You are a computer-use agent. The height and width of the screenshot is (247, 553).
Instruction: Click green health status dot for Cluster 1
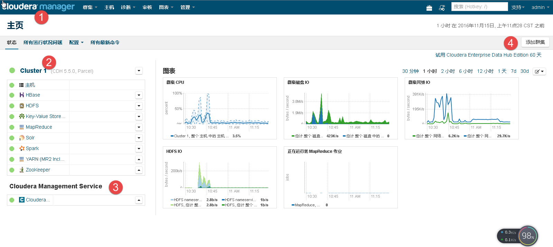[x=12, y=70]
